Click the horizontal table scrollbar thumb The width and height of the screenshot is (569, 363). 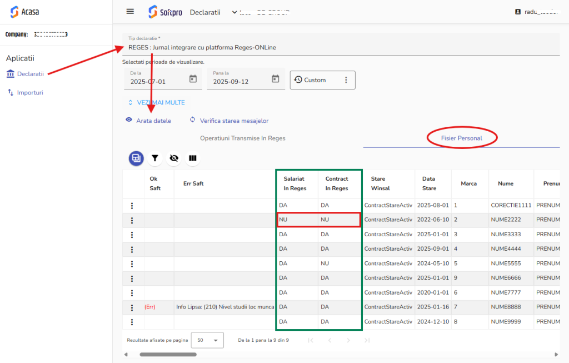168,355
